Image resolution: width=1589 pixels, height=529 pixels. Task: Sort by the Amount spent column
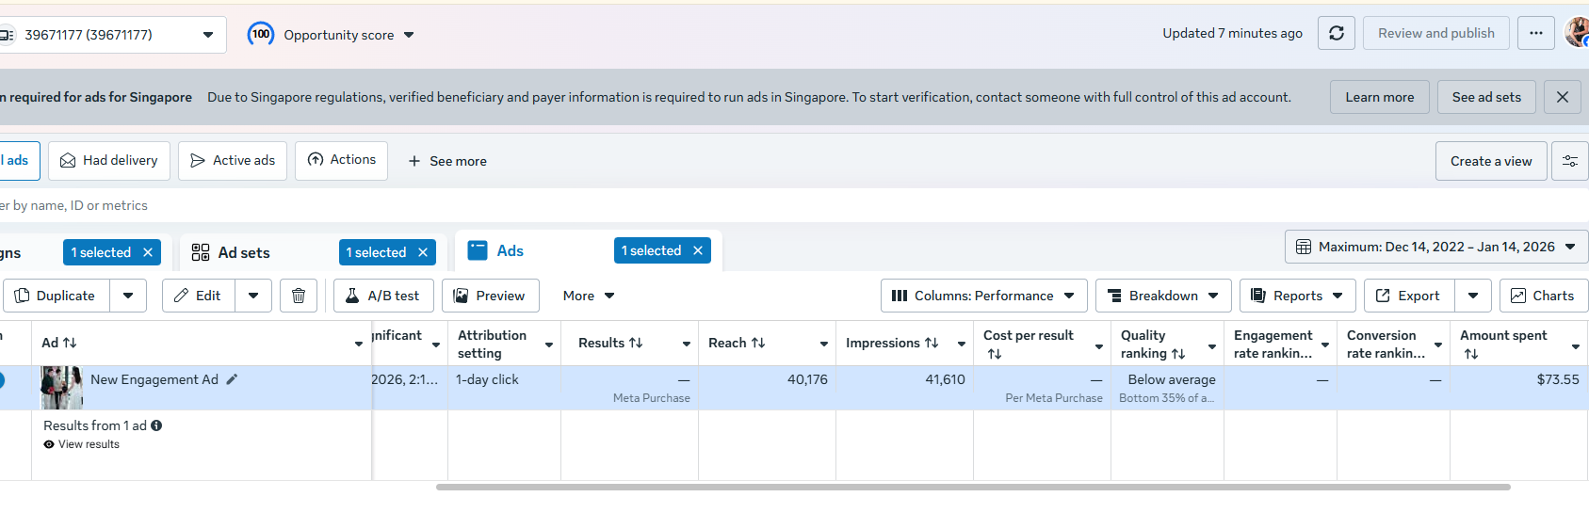(1471, 354)
